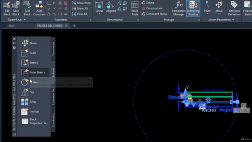Open the Manage panel dialog launcher
Viewport: 252px width, 142px height.
coord(199,20)
